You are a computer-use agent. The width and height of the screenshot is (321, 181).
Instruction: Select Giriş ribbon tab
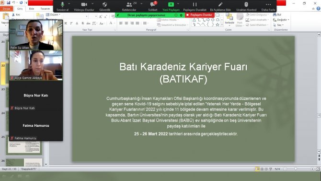20,9
